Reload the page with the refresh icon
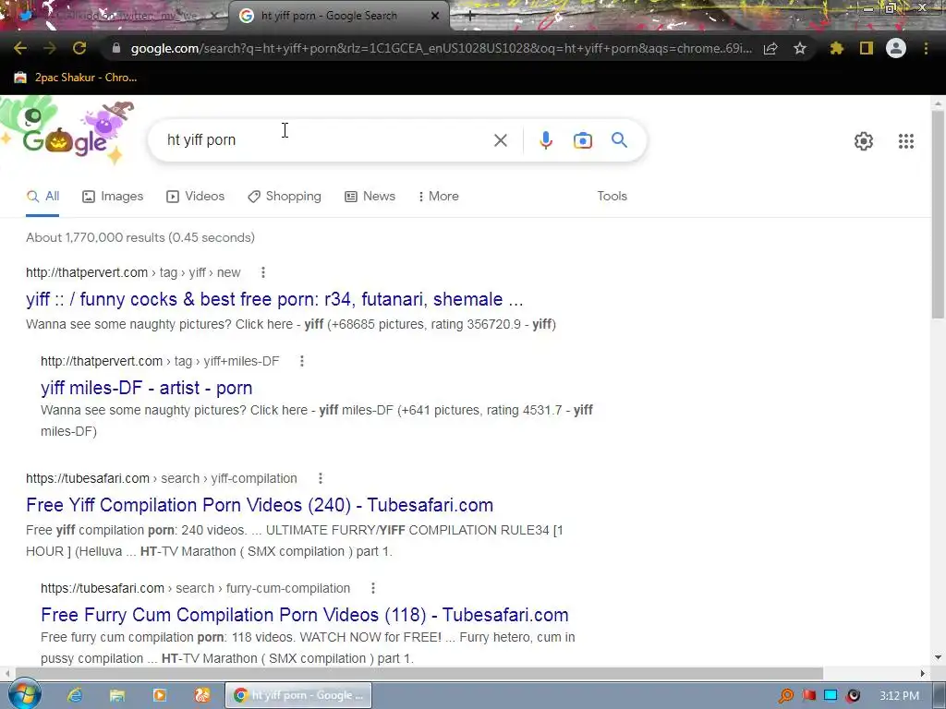Viewport: 946px width, 709px height. [79, 48]
